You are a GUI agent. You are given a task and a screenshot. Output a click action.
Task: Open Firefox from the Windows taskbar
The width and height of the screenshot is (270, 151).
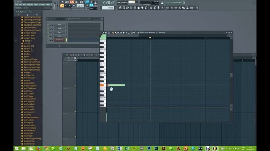tap(38, 148)
